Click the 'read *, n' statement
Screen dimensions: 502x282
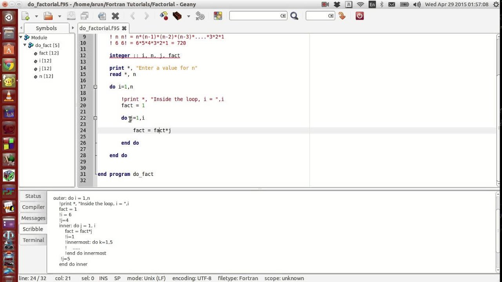[x=123, y=74]
